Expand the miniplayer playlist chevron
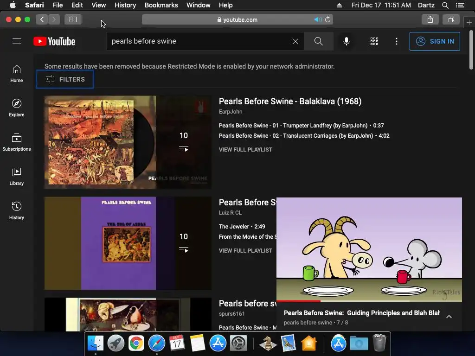This screenshot has width=475, height=356. (449, 317)
